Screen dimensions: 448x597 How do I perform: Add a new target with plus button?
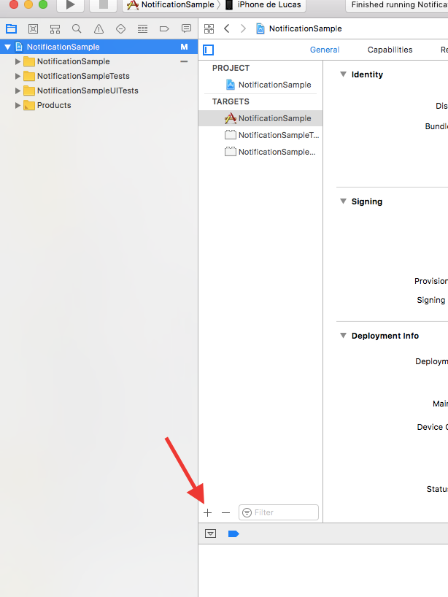pos(207,512)
